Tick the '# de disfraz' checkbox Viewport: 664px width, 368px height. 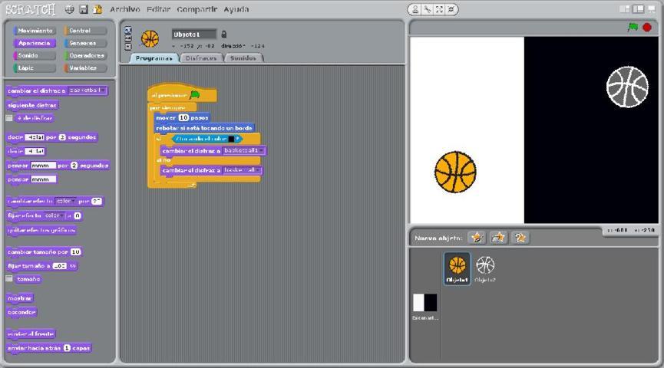click(9, 118)
